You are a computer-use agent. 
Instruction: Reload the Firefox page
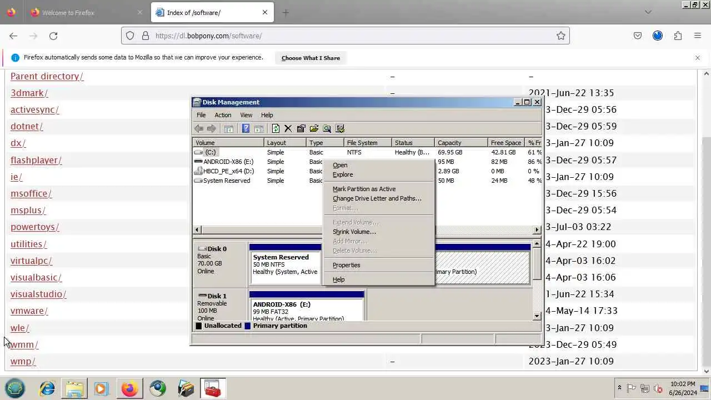tap(53, 36)
